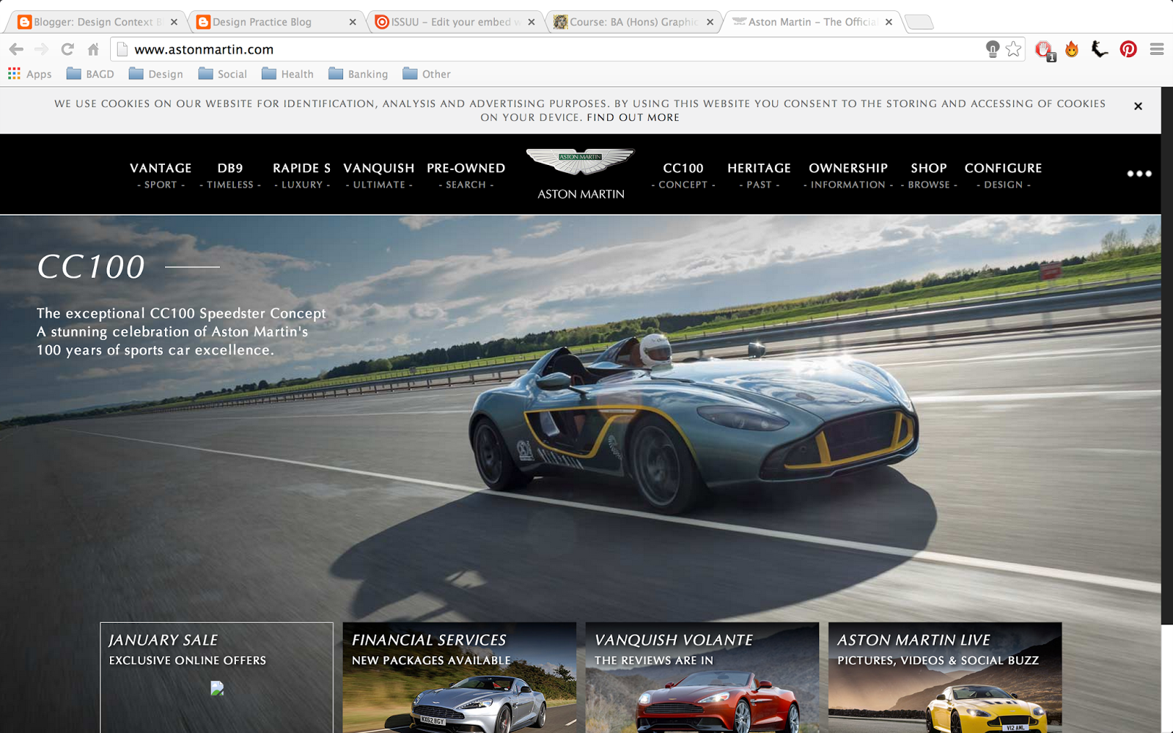The width and height of the screenshot is (1173, 733).
Task: Expand the Health bookmarks folder
Action: 287,74
